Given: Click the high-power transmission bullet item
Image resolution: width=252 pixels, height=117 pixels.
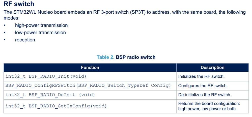Looking at the screenshot, I should pos(41,25).
